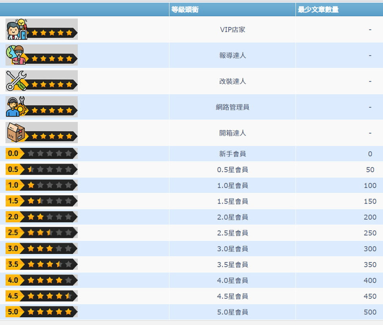Select the 2.0星會員 title text
Screen dimensions: 383x325
click(232, 217)
